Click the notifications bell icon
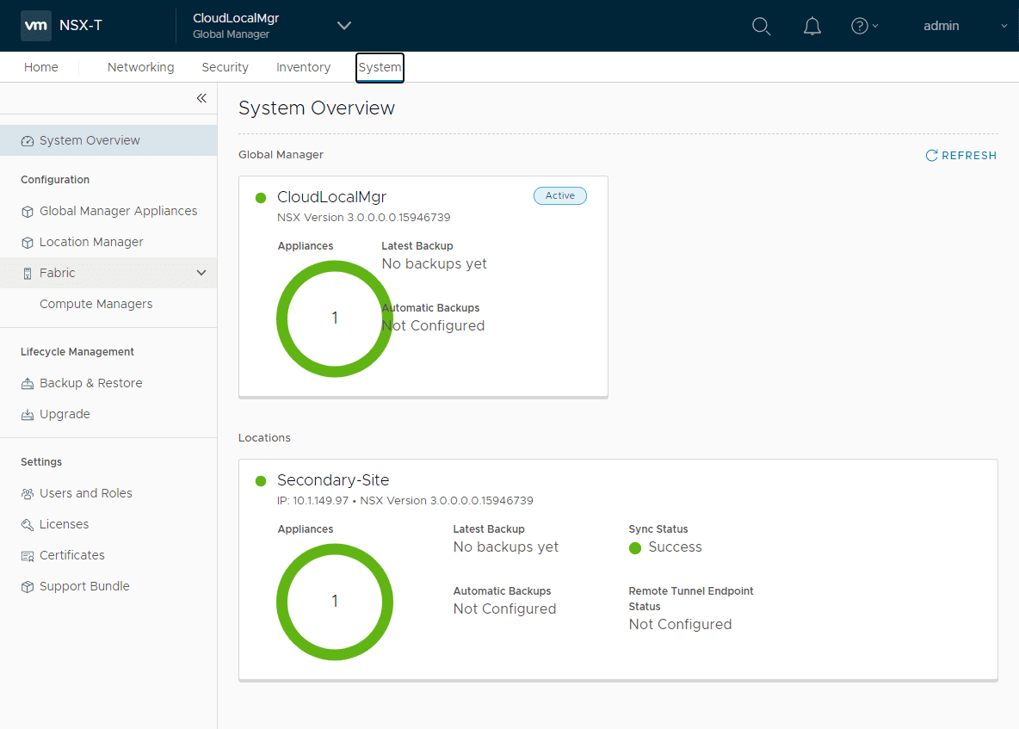The image size is (1019, 729). coord(812,26)
